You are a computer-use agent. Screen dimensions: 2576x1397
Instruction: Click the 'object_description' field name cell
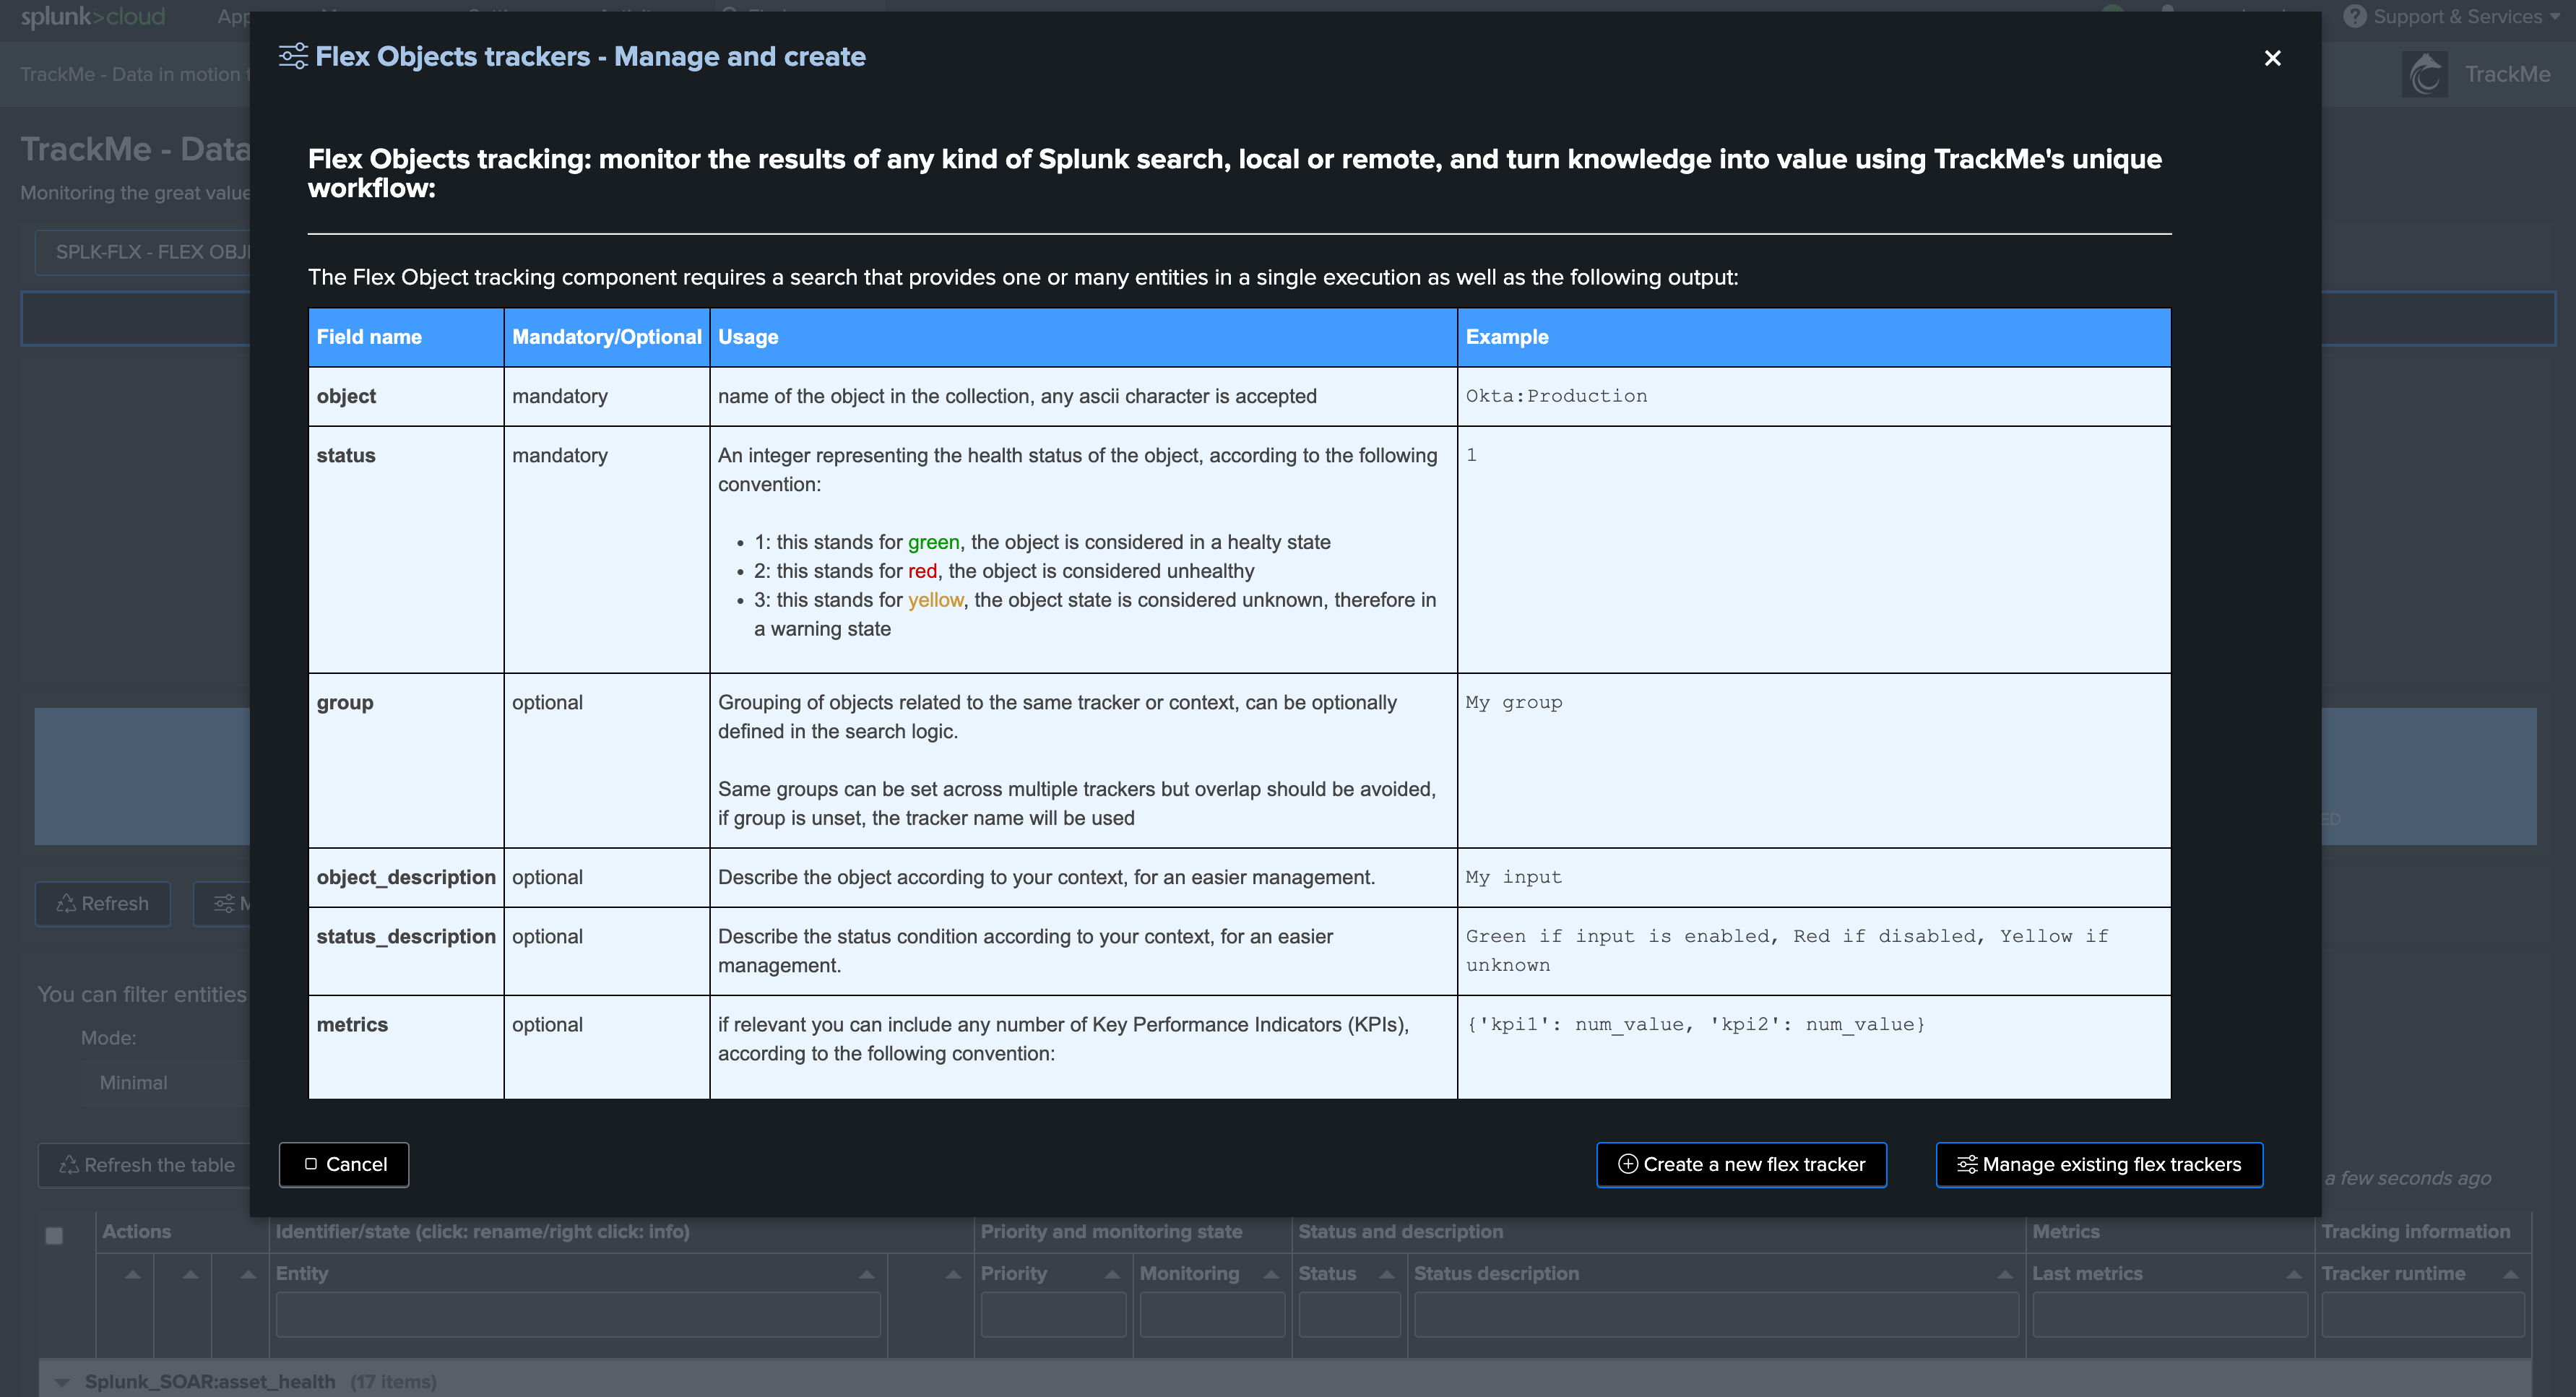pos(406,877)
